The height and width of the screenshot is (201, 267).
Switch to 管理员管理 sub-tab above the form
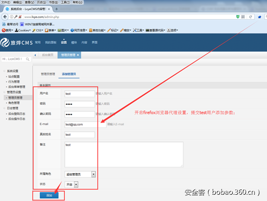point(48,74)
